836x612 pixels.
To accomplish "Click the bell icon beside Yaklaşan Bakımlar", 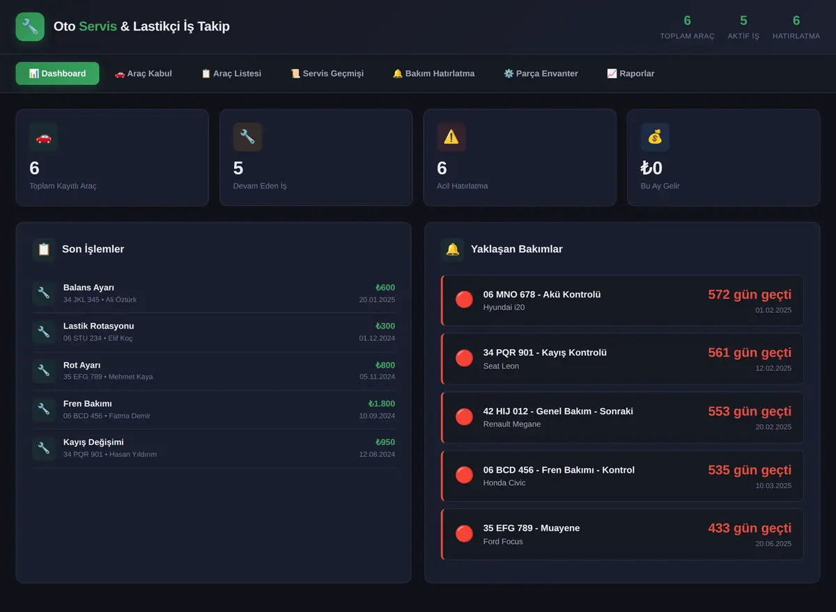I will click(x=452, y=249).
